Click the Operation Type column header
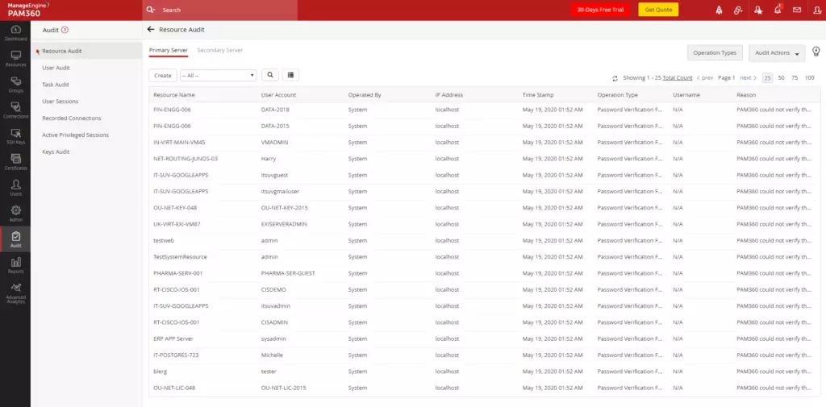The width and height of the screenshot is (826, 407). coord(617,95)
